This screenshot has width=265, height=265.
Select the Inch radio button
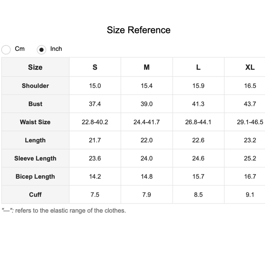[x=41, y=50]
